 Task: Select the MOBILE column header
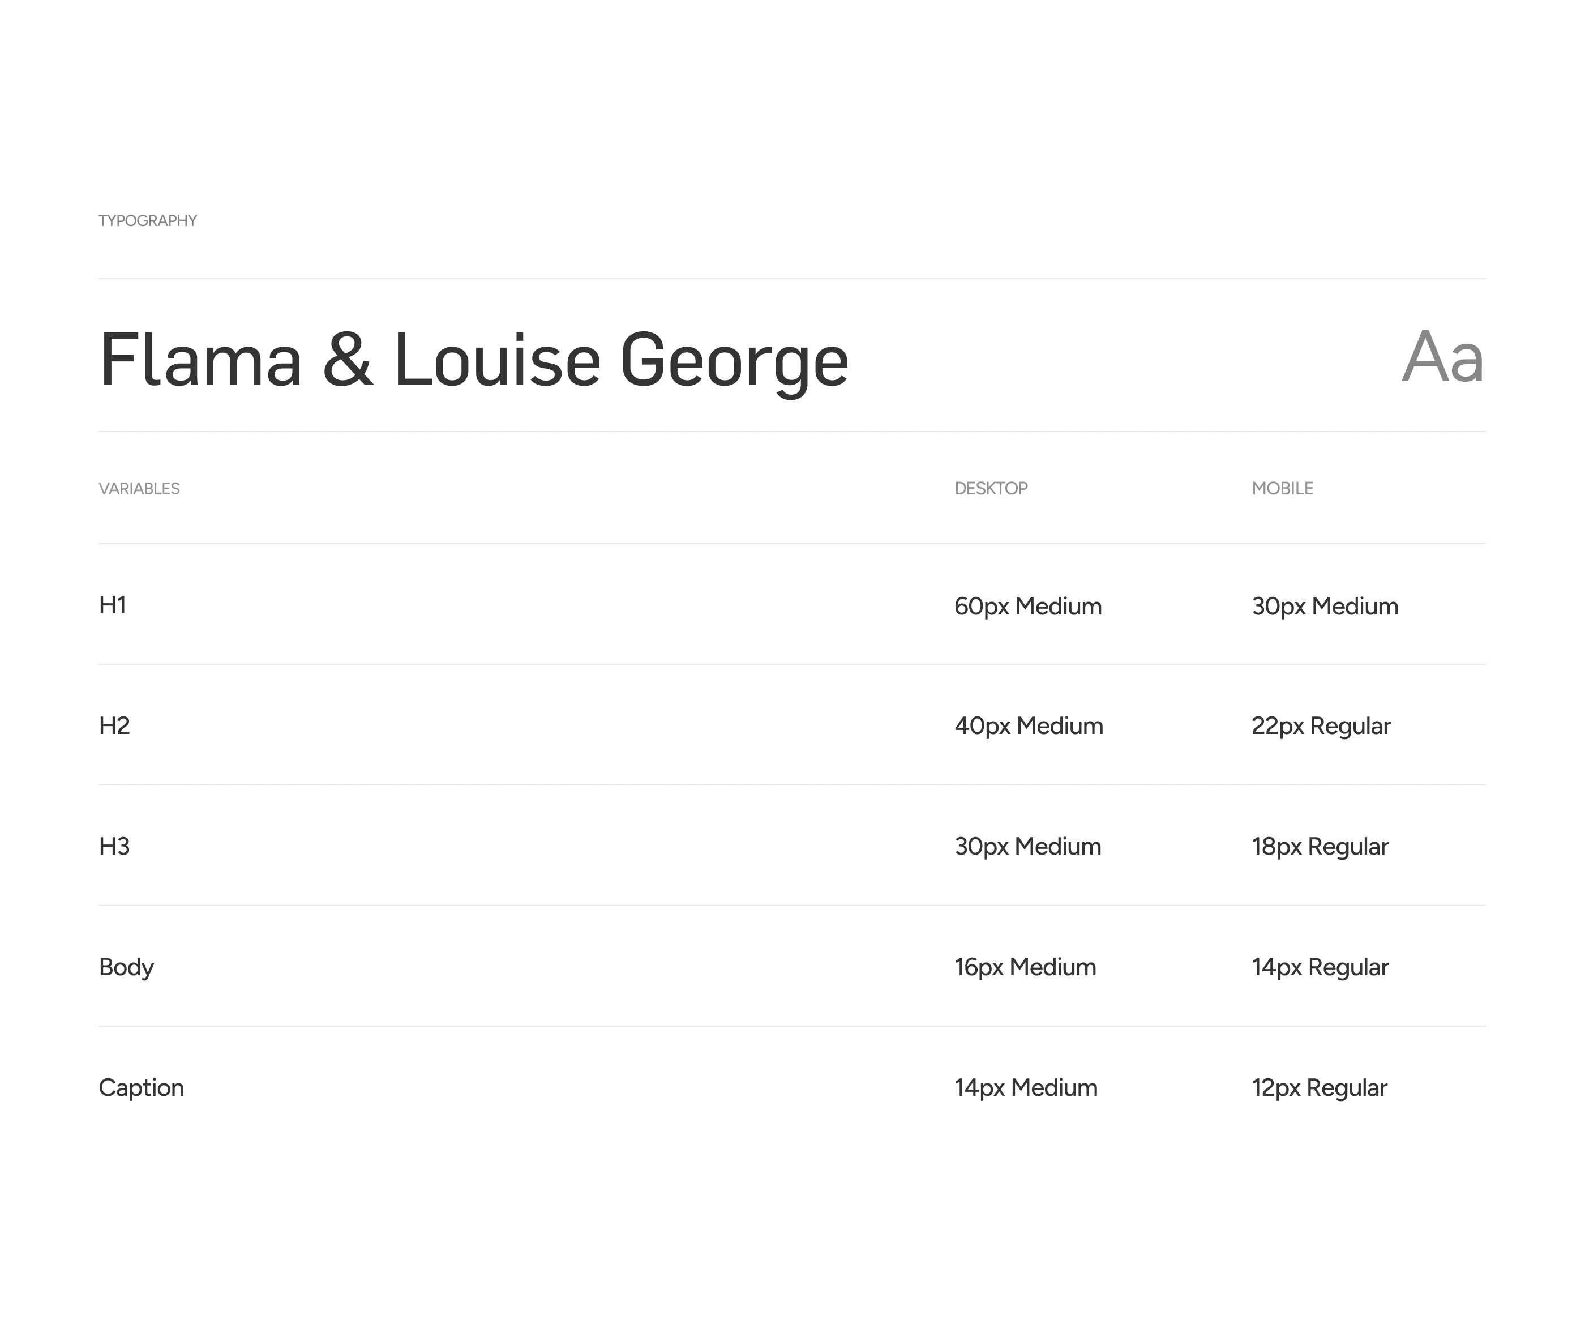1282,489
